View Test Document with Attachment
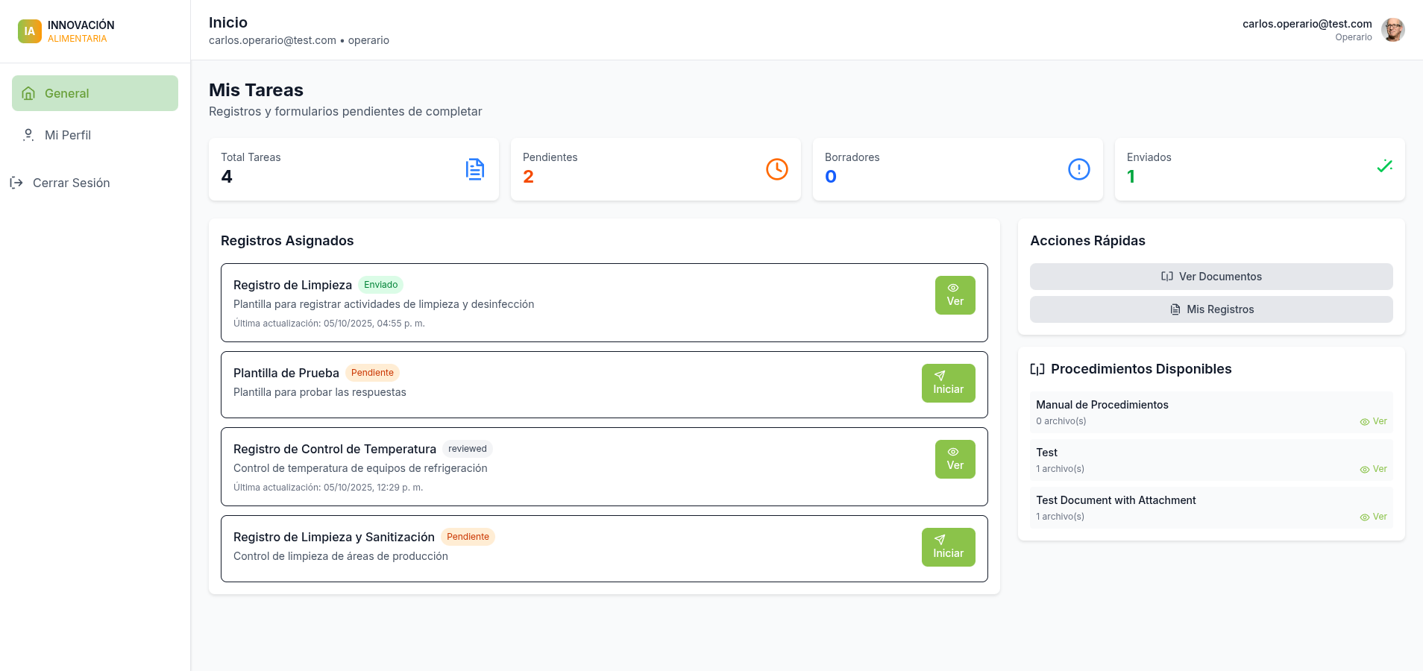The width and height of the screenshot is (1423, 671). (x=1373, y=517)
